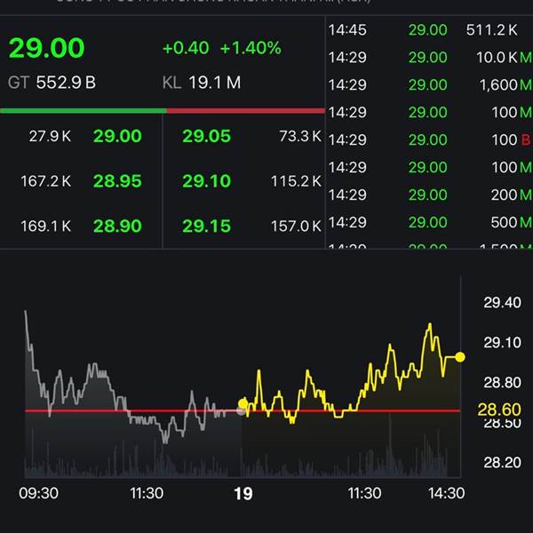Tap ask volume 115.2 K
This screenshot has width=533, height=533.
pyautogui.click(x=296, y=181)
